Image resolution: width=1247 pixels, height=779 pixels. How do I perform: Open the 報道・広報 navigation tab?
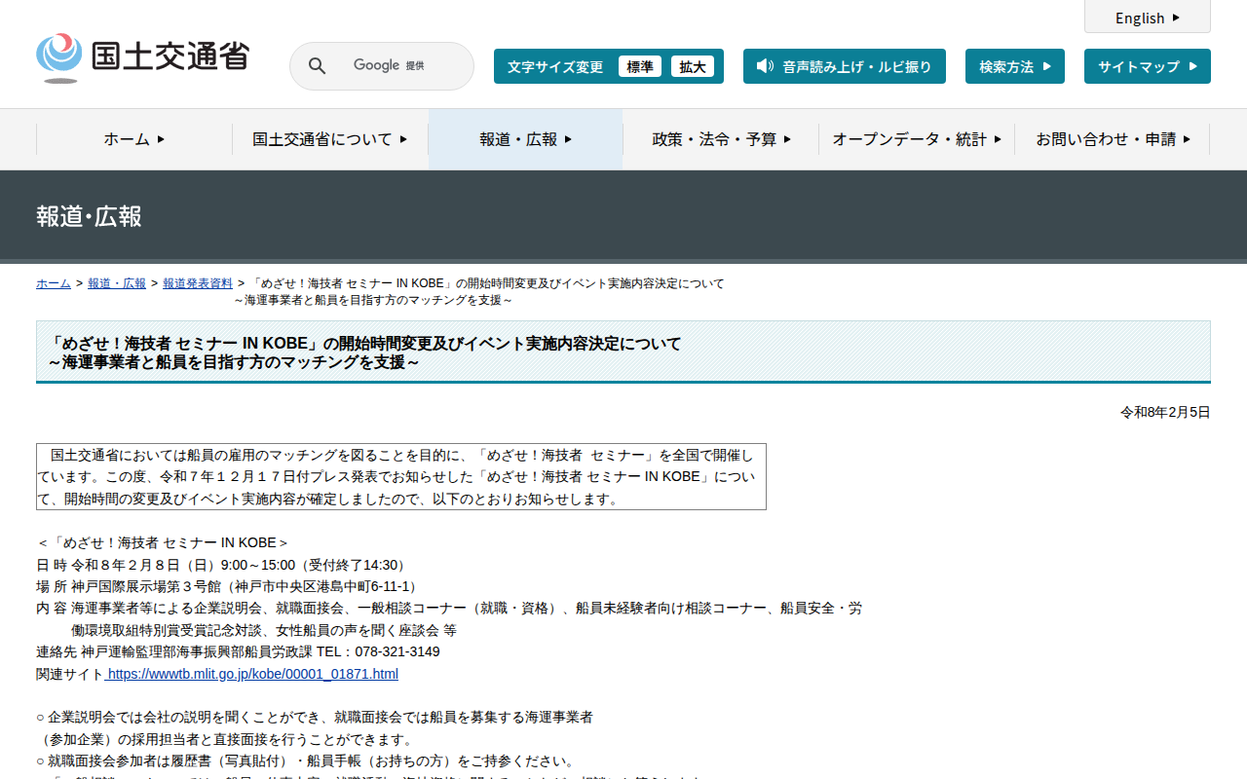click(525, 139)
